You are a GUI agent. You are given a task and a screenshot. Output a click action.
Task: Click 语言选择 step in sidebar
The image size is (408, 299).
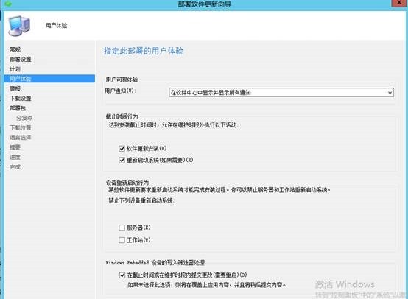[x=21, y=138]
